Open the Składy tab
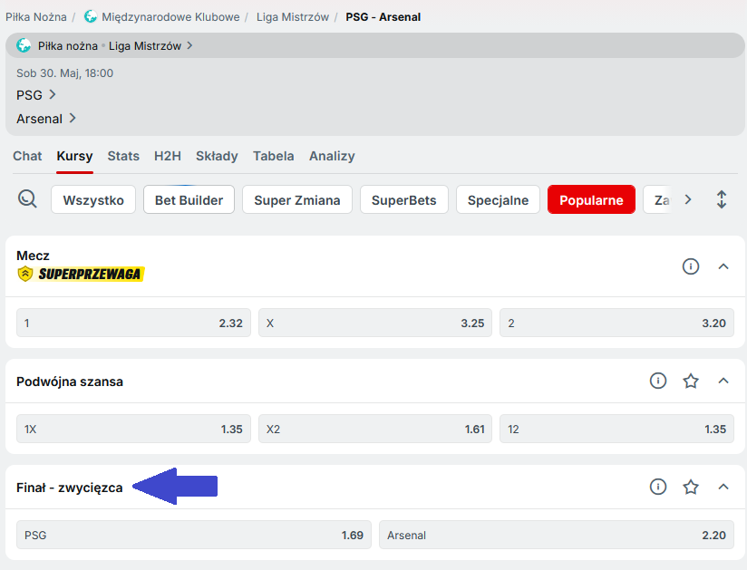The width and height of the screenshot is (747, 570). point(217,156)
